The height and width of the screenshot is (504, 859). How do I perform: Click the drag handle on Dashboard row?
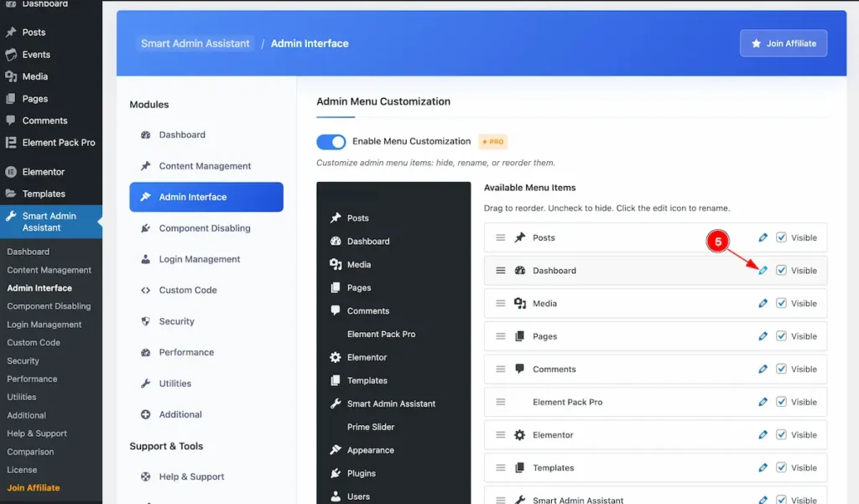(500, 270)
